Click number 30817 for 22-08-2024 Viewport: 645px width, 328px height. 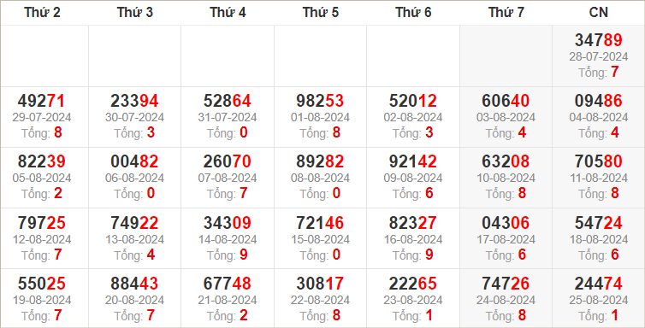[x=320, y=284]
